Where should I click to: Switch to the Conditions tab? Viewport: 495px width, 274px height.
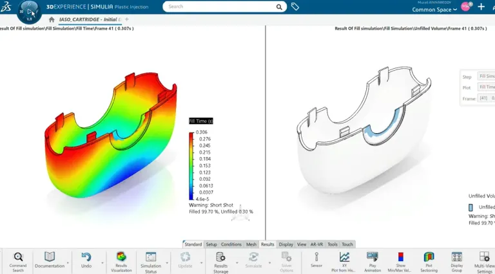[231, 244]
